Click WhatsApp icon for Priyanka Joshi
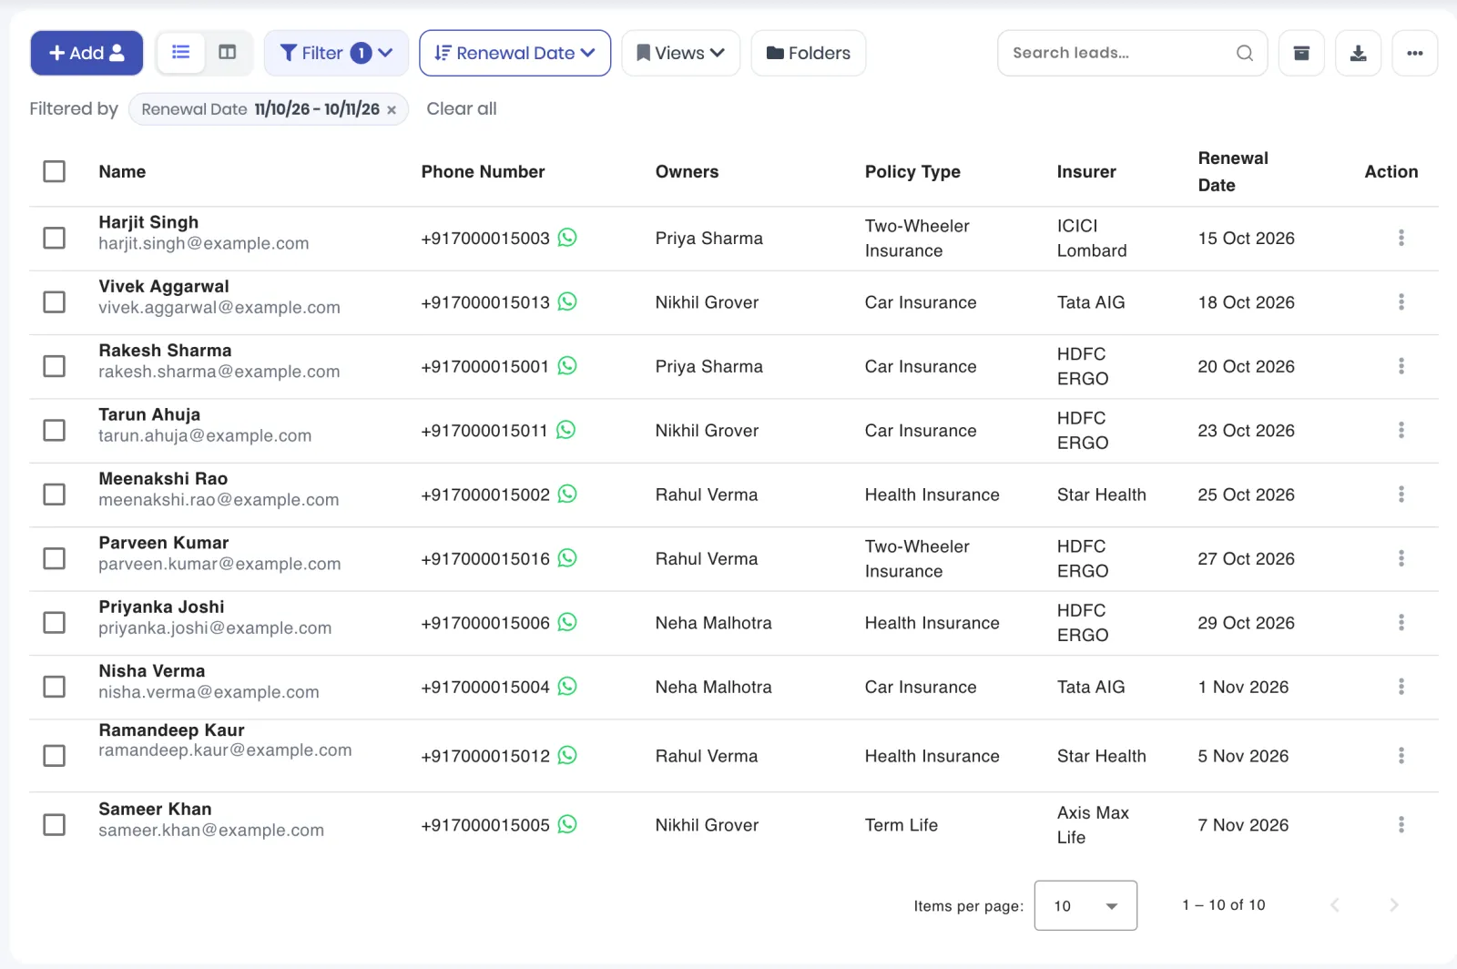Screen dimensions: 1457x969 (x=567, y=622)
